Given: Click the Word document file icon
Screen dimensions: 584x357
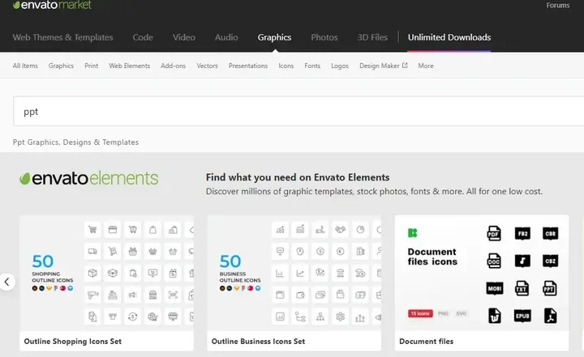Looking at the screenshot, I should 495,316.
